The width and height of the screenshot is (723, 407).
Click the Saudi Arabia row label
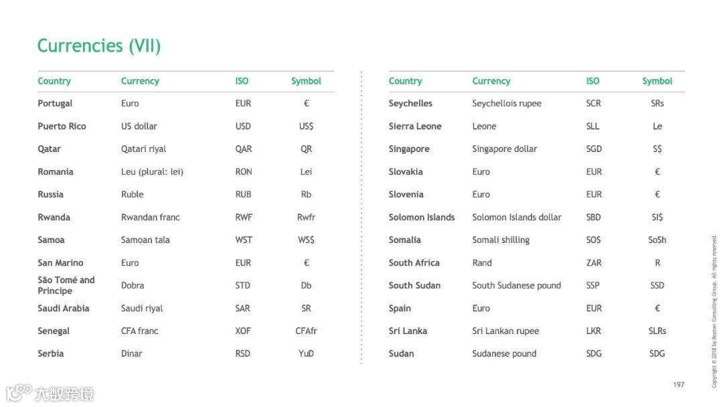63,309
